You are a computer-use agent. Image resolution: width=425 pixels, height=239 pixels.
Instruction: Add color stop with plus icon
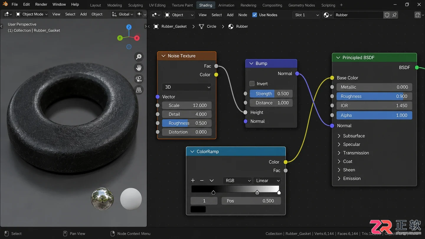click(x=193, y=181)
